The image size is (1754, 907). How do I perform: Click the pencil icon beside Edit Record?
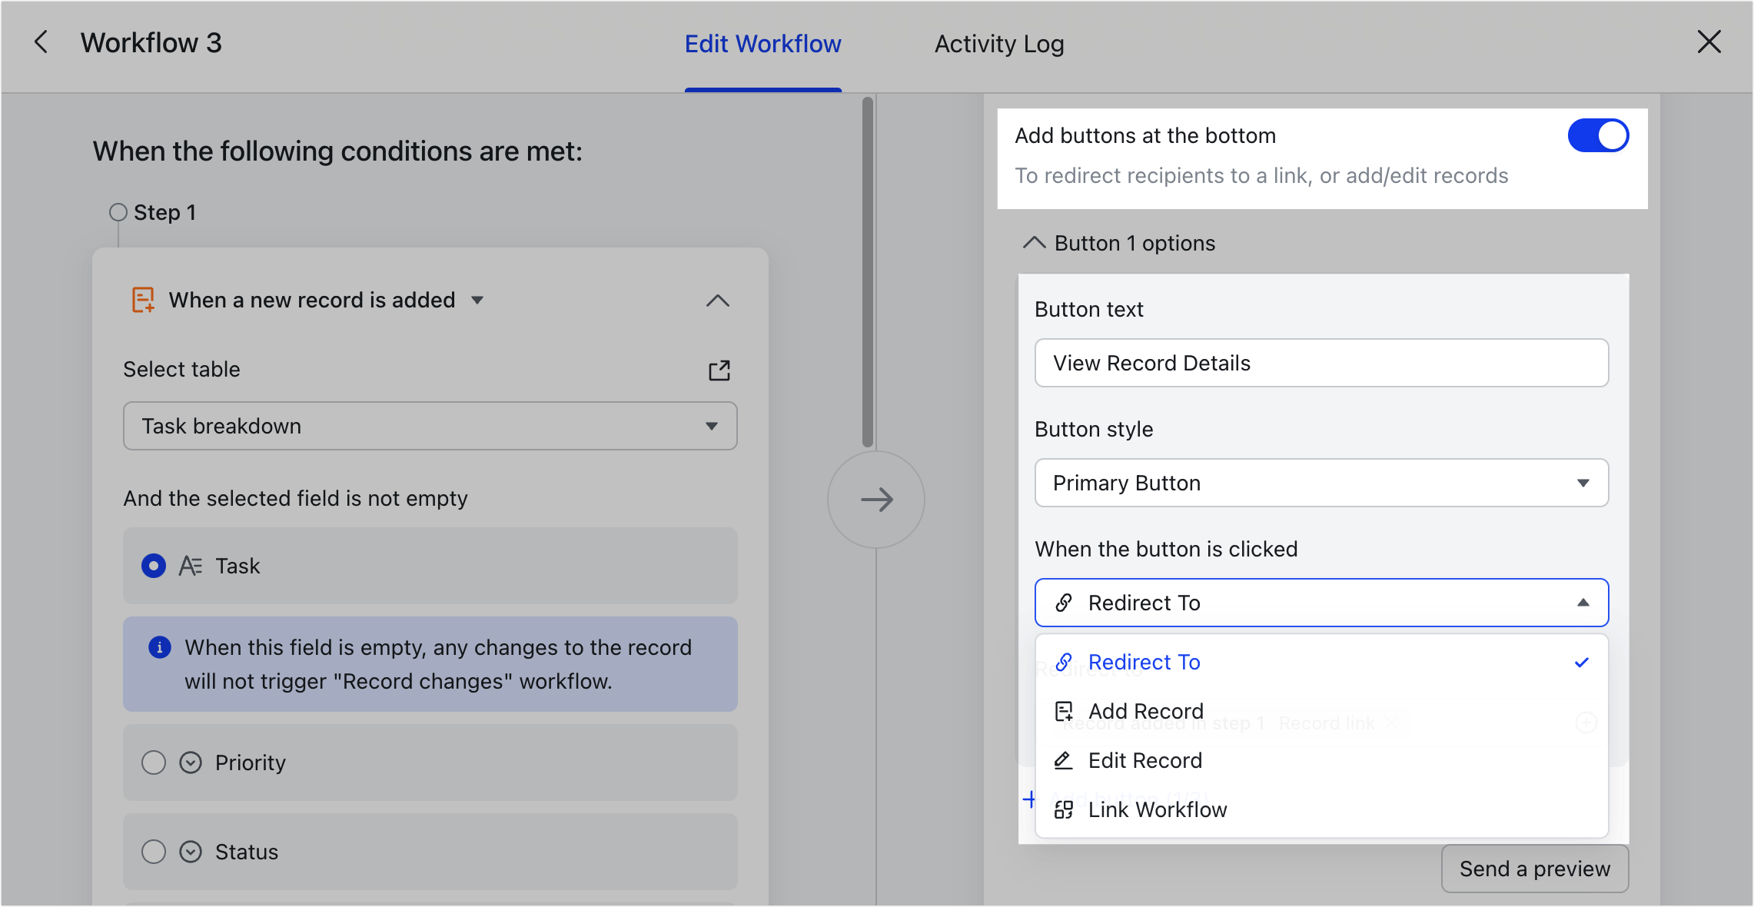point(1063,760)
